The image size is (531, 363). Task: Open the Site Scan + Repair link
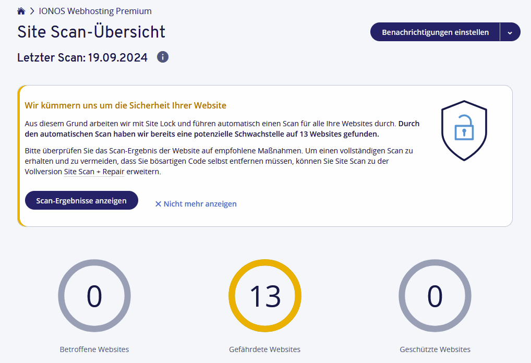[x=94, y=172]
